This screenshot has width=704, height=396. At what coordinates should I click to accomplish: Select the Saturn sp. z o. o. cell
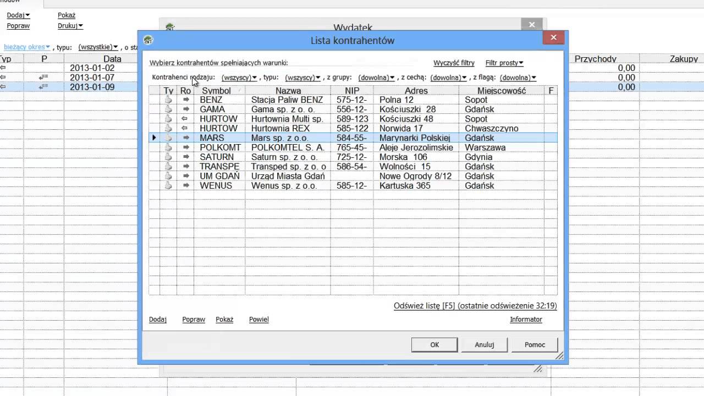[x=288, y=157]
